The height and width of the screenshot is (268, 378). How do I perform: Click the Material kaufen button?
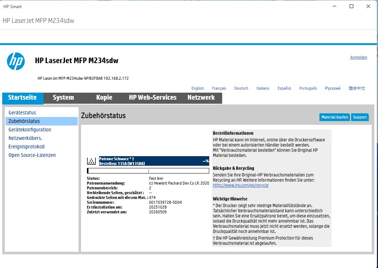335,117
